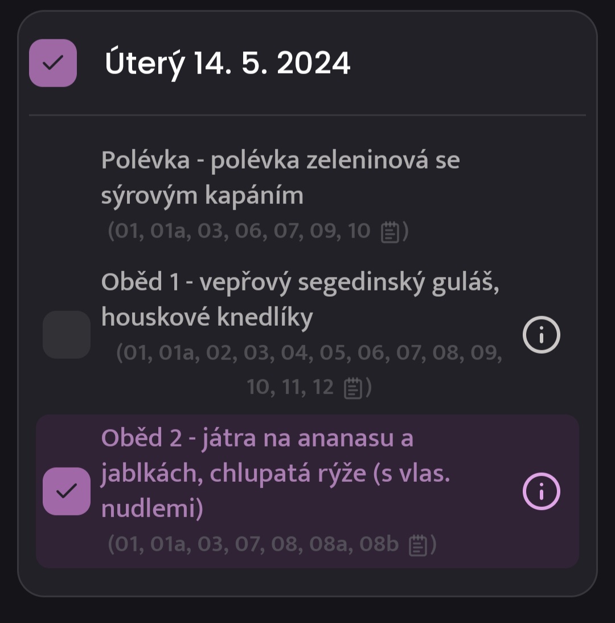
Task: Click the Oběd 2 allergen list ending 08b
Action: 272,544
